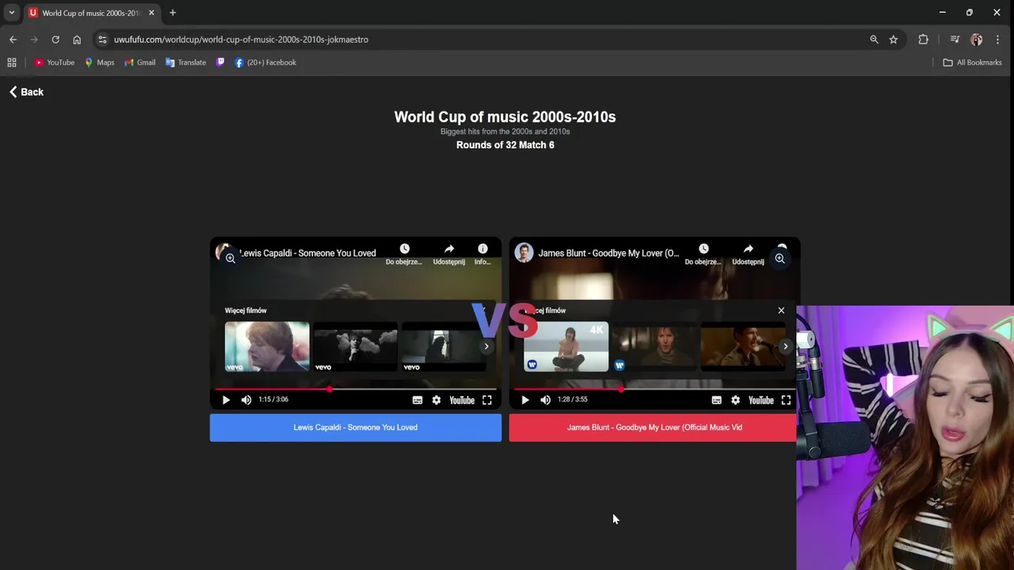Open settings gear on James Blunt video
1014x570 pixels.
[735, 400]
